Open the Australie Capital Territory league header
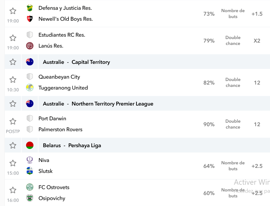270x206 pixels. click(76, 62)
